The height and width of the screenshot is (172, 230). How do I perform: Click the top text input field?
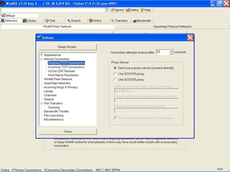point(53,10)
